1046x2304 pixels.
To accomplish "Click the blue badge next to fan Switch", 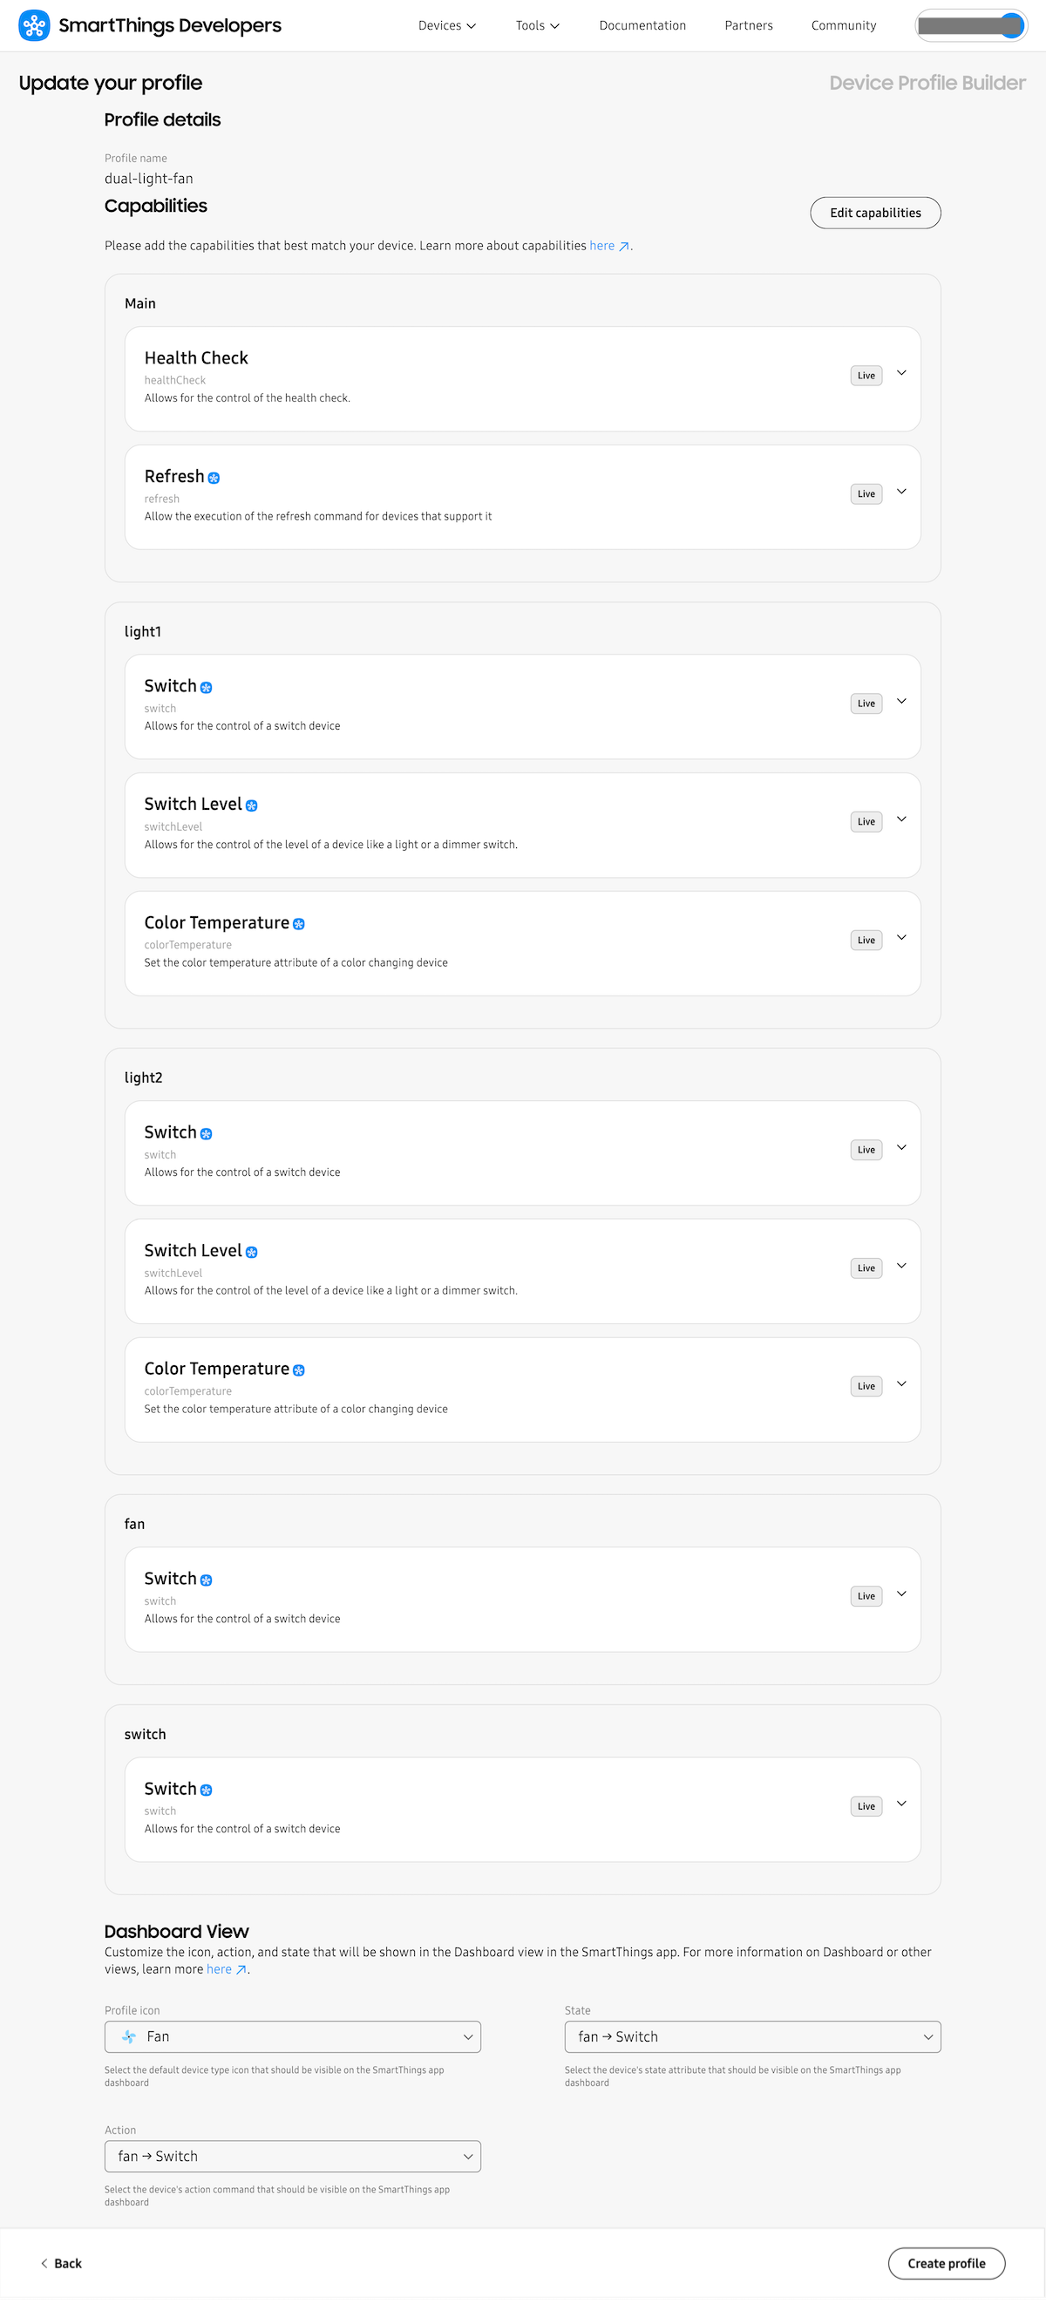I will click(x=207, y=1580).
